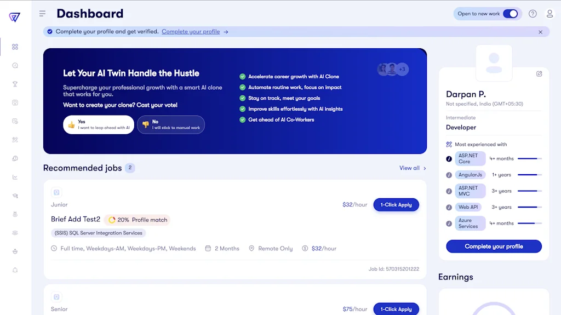
Task: Click the help question mark icon
Action: pyautogui.click(x=533, y=14)
